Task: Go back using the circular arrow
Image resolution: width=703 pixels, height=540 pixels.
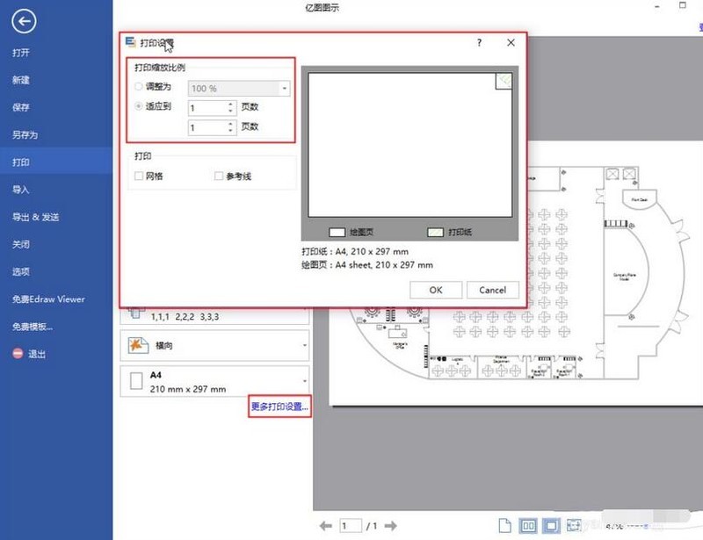Action: click(x=24, y=20)
